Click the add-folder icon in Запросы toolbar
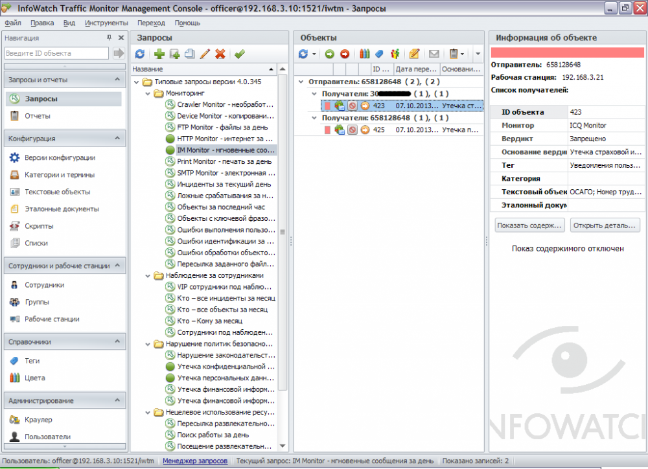The width and height of the screenshot is (648, 469). (174, 54)
